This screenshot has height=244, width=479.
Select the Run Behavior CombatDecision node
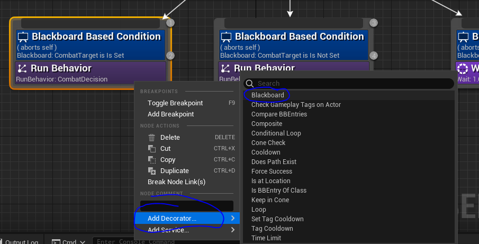(x=91, y=73)
